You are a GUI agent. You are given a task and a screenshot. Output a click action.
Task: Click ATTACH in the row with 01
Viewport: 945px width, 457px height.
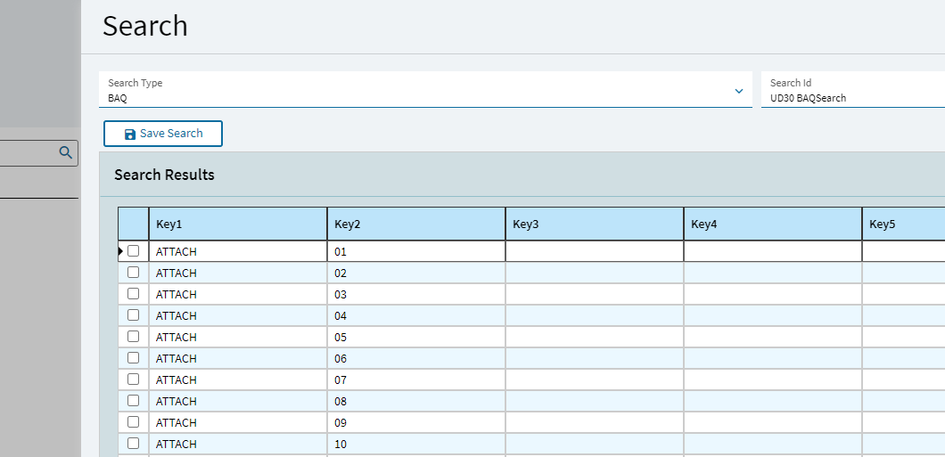click(176, 252)
